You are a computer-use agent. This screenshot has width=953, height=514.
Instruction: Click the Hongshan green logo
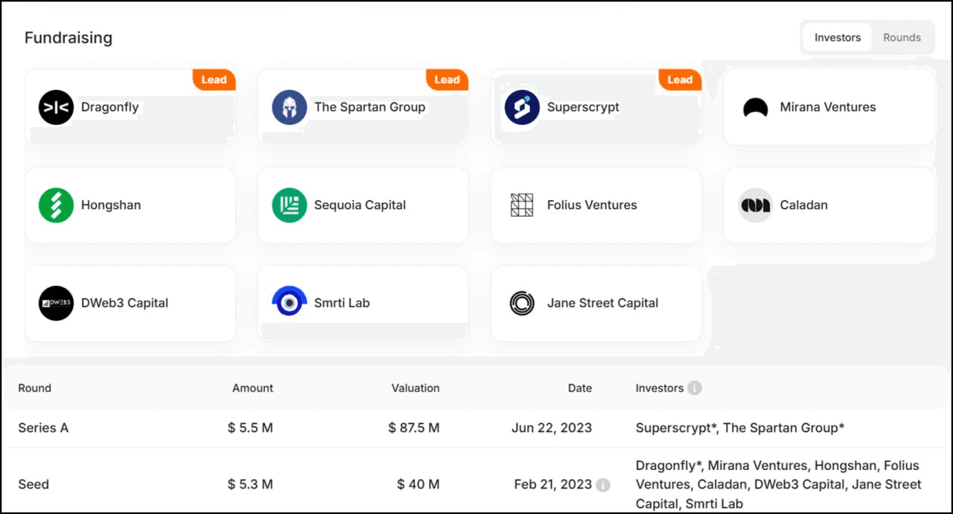[x=56, y=205]
